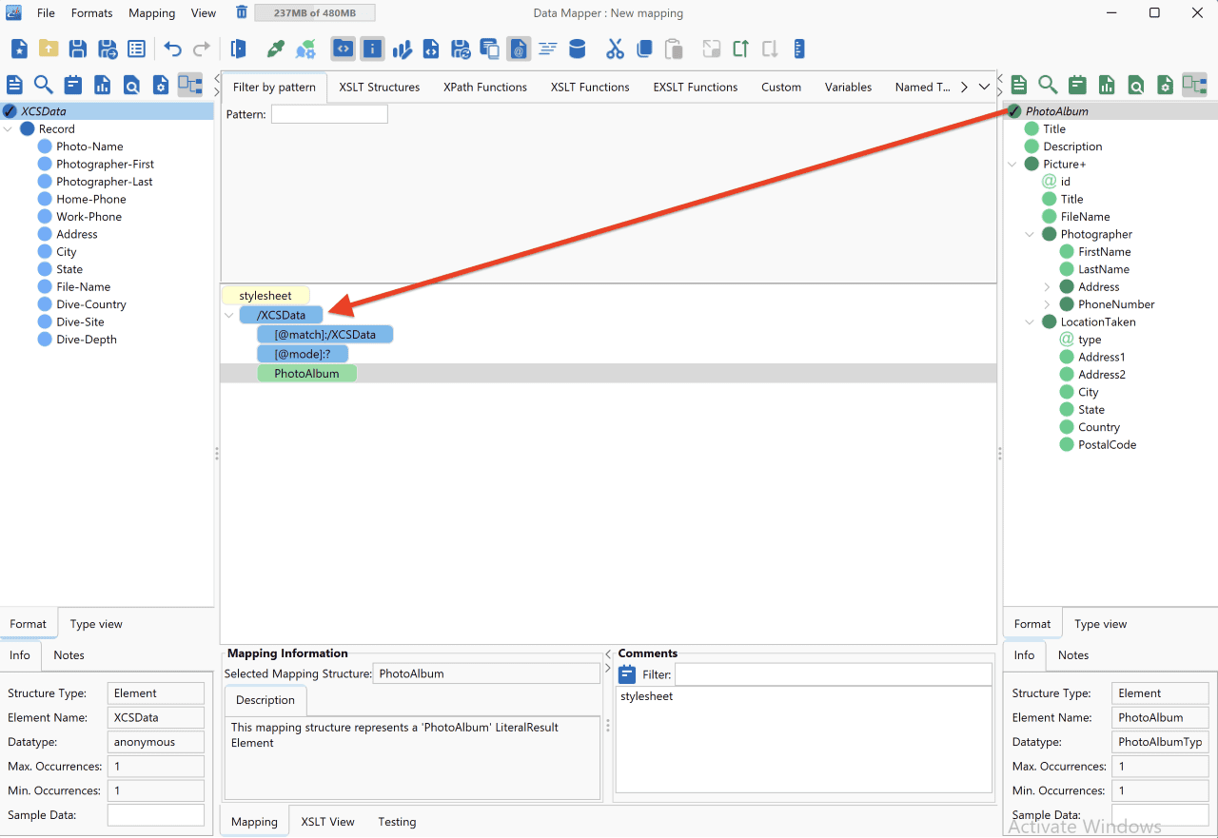The width and height of the screenshot is (1218, 838).
Task: Toggle the code brackets view button
Action: click(343, 49)
